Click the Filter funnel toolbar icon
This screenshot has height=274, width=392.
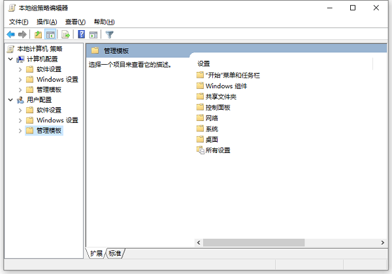click(110, 34)
